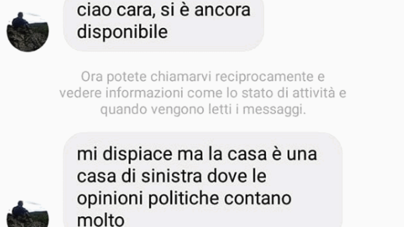Click the line "ciao cara, si è ancora"
This screenshot has width=404, height=227.
[x=164, y=10]
